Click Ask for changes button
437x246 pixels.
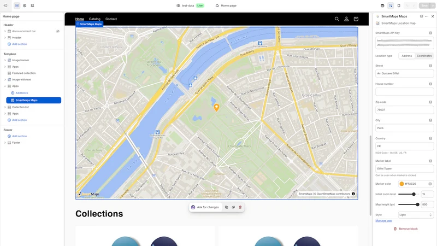205,207
